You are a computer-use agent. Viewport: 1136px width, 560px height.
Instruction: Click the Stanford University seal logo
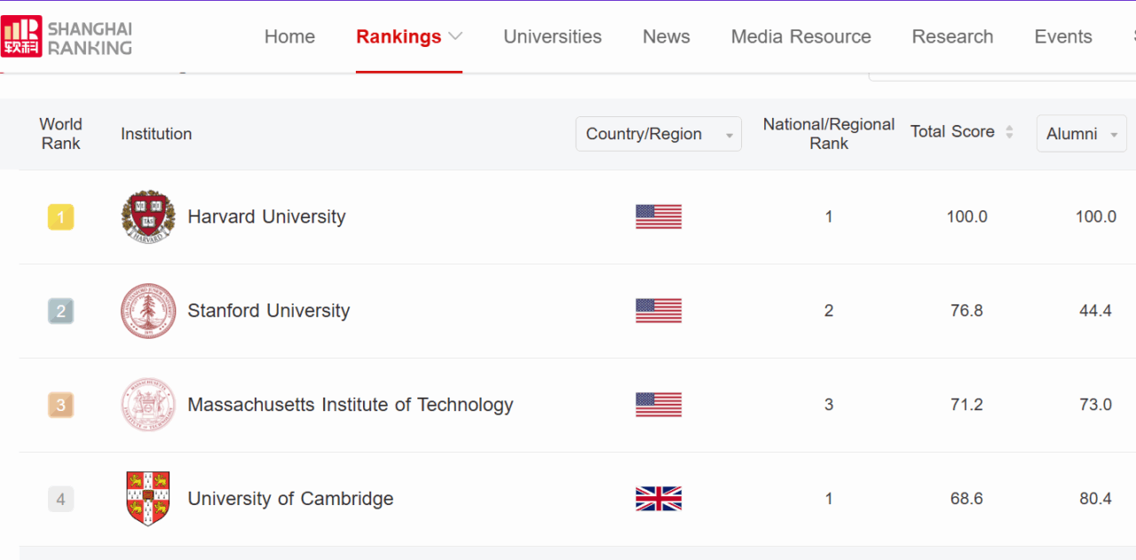148,311
